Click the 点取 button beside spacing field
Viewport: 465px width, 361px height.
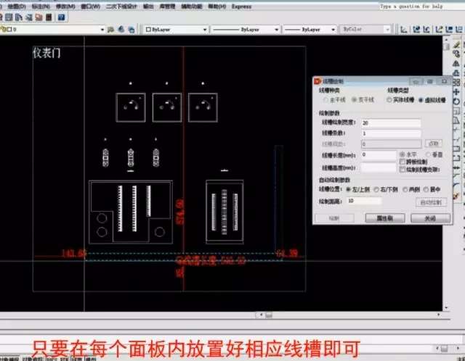(434, 144)
